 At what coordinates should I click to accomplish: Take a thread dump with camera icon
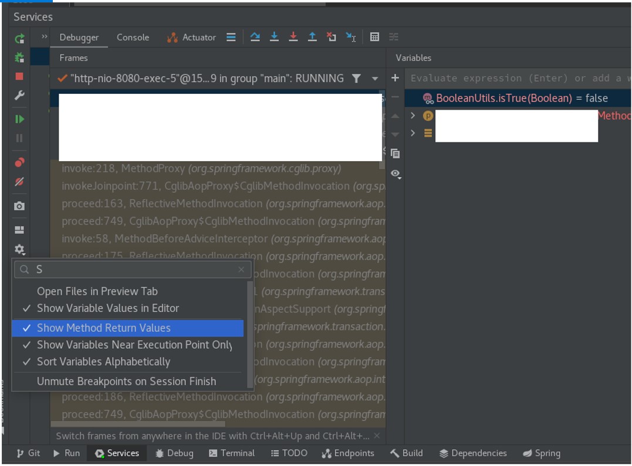click(x=19, y=206)
